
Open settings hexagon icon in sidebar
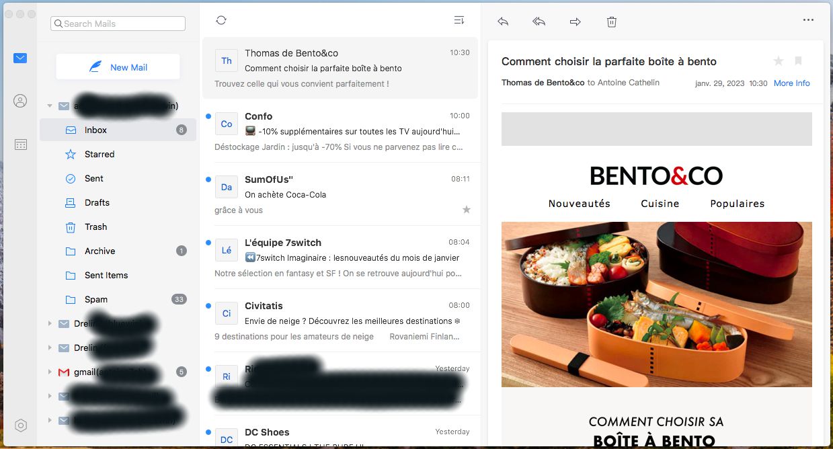click(x=20, y=425)
